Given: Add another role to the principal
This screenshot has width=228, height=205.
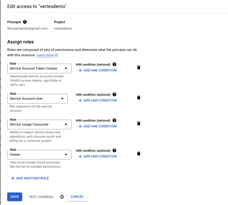Looking at the screenshot, I should pyautogui.click(x=30, y=178).
